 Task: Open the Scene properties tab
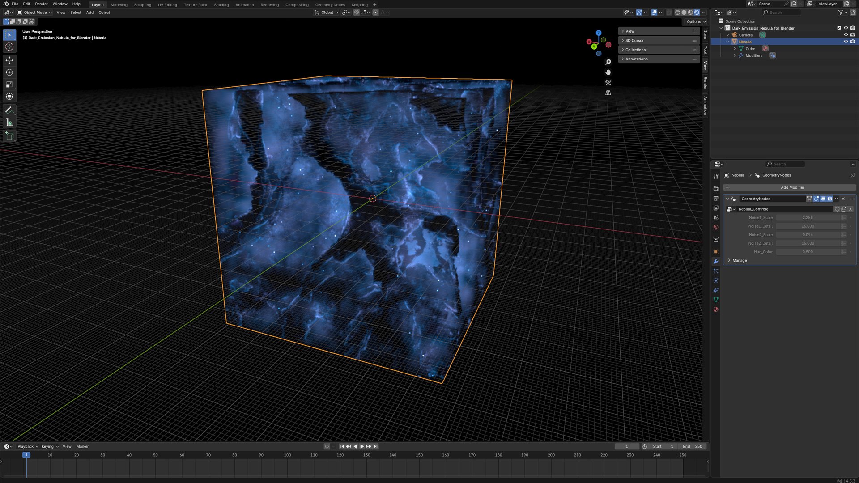point(716,218)
